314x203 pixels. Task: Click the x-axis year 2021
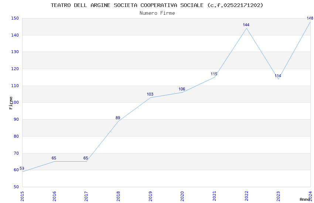coord(214,196)
